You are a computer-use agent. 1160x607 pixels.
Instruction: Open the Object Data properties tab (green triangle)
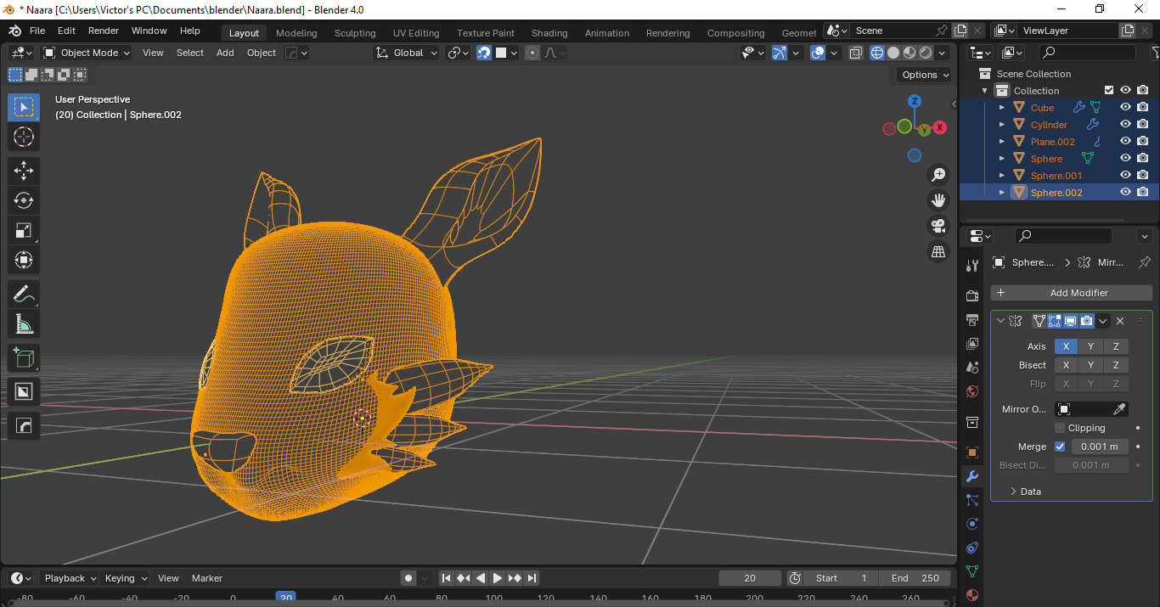coord(972,571)
